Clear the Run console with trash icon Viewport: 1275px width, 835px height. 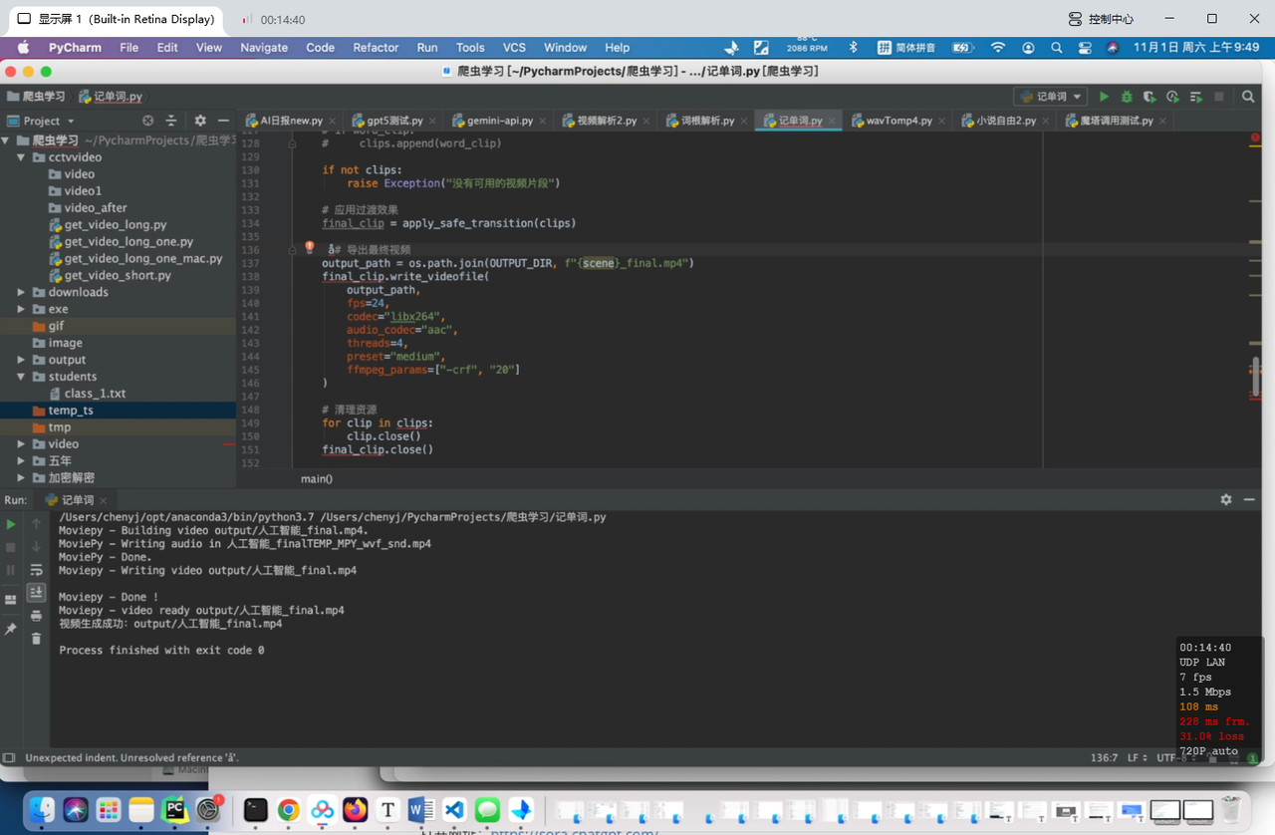pos(36,639)
